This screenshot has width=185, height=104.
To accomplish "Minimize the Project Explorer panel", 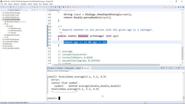I will coord(42,10).
